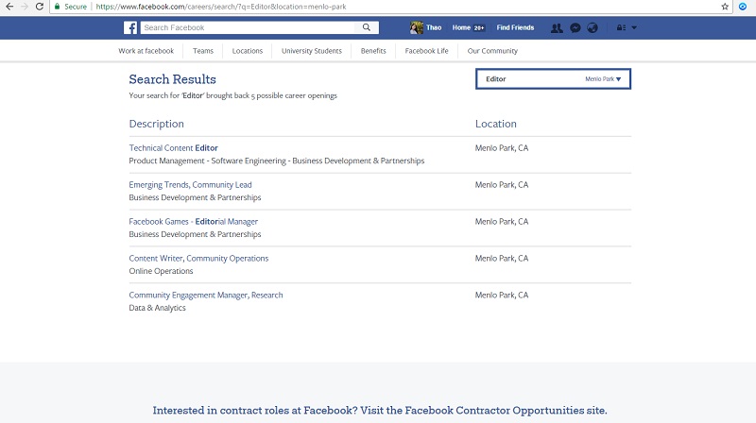Viewport: 756px width, 423px height.
Task: Open the University Students menu item
Action: 312,51
